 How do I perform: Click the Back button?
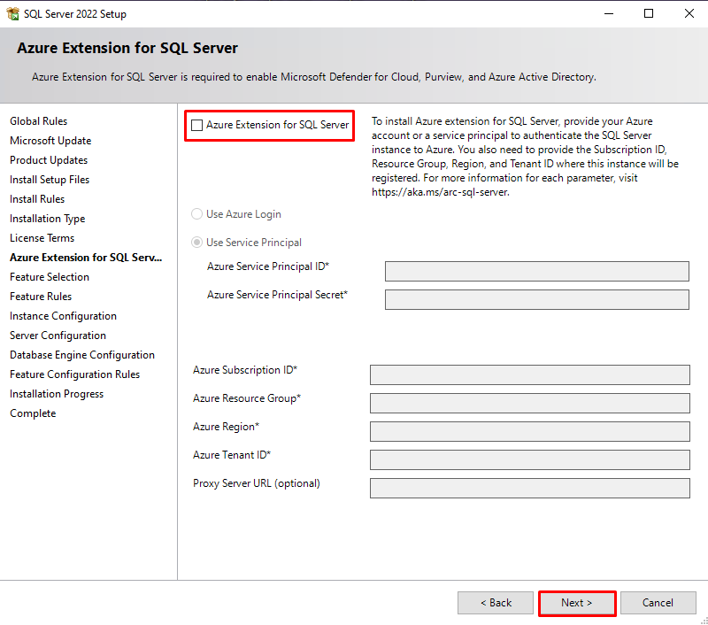pos(496,603)
